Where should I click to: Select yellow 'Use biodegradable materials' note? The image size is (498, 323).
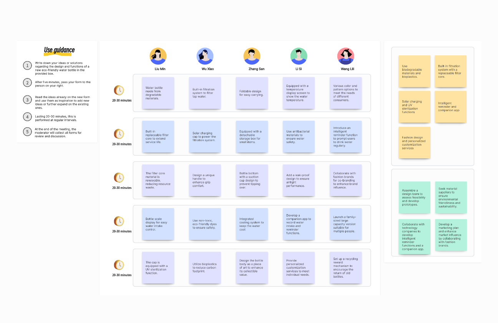414,71
